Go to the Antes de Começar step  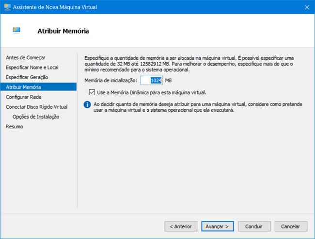click(21, 57)
